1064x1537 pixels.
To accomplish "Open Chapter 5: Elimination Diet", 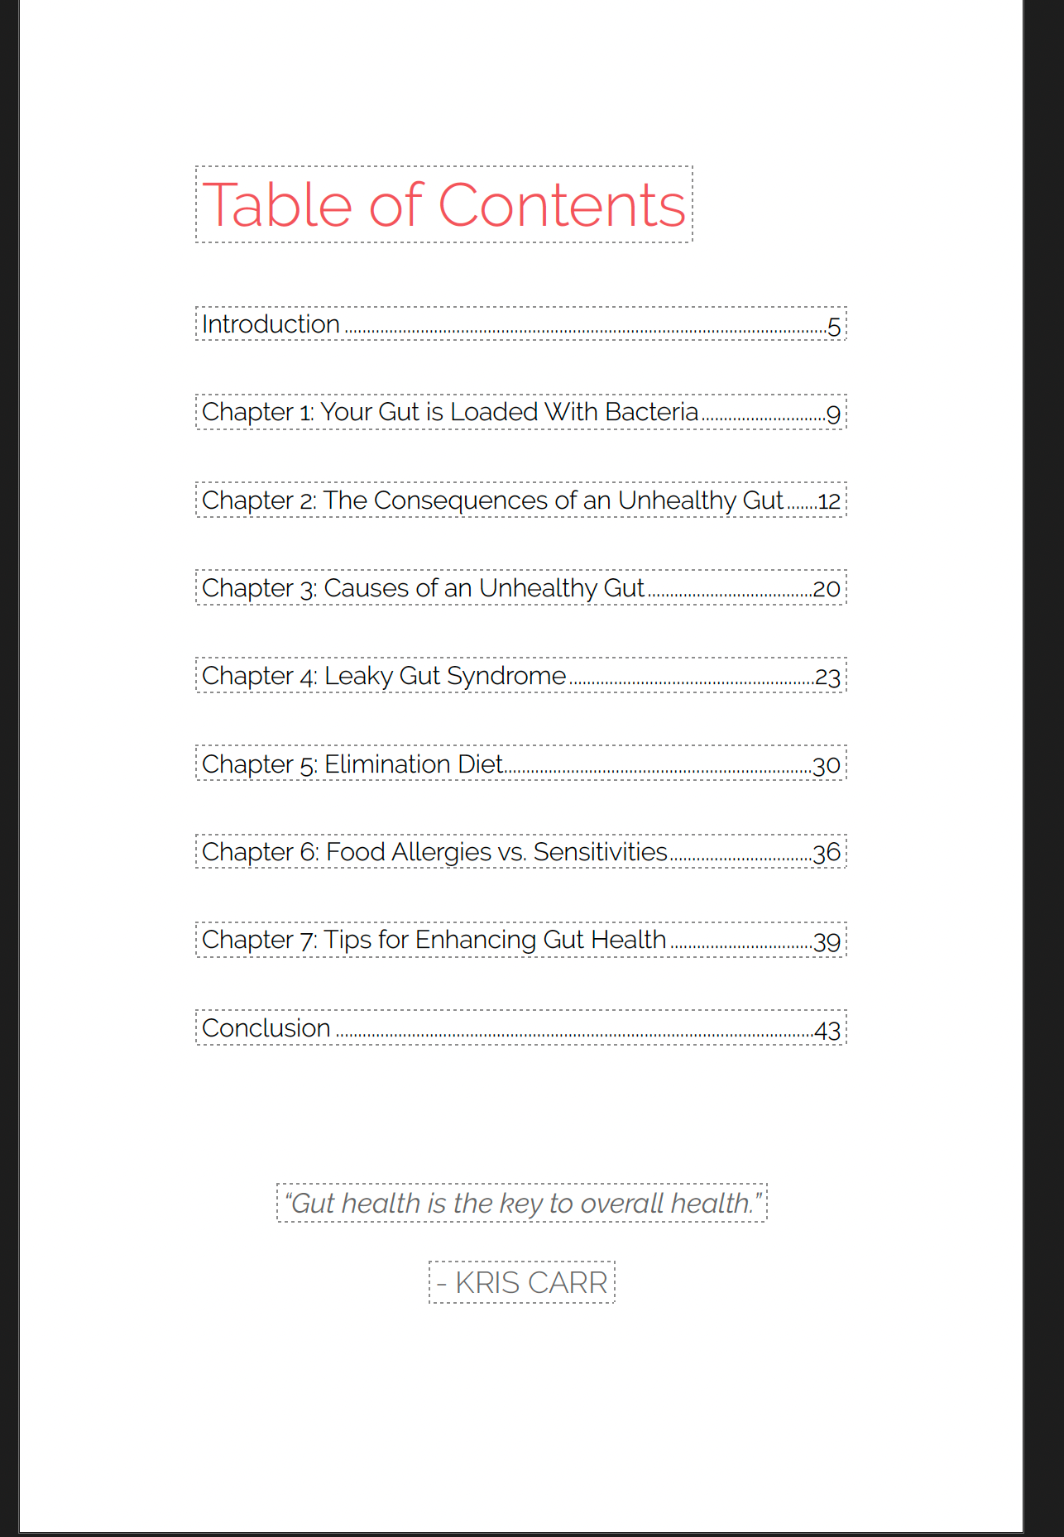I will [x=352, y=764].
